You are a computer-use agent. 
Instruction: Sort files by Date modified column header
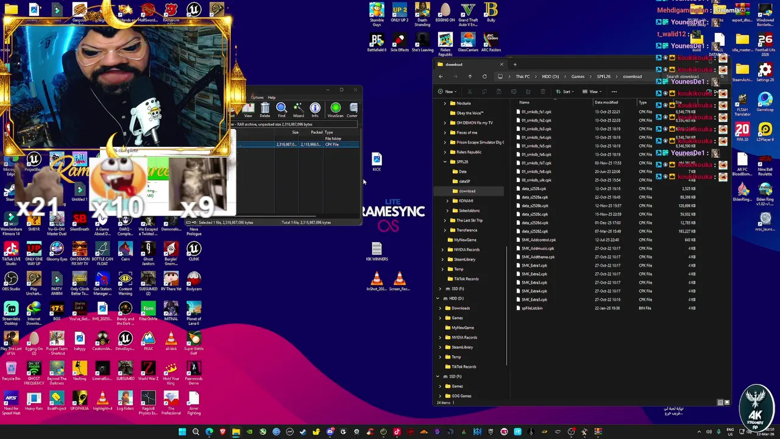(x=606, y=102)
